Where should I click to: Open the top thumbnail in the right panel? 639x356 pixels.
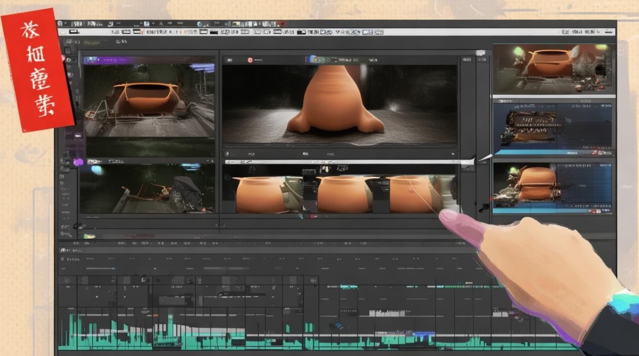(554, 69)
